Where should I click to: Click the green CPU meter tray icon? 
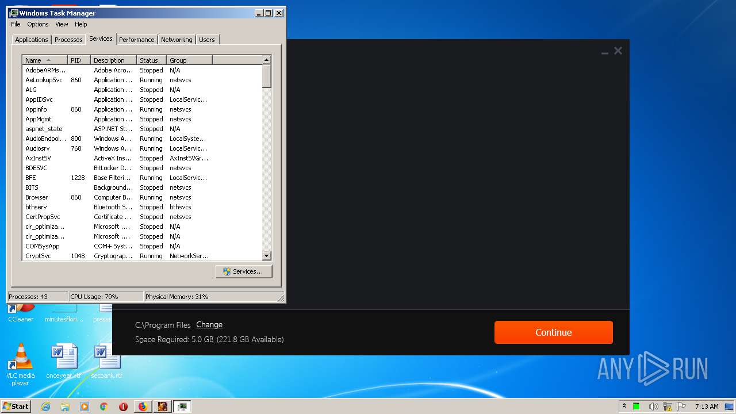pyautogui.click(x=637, y=407)
